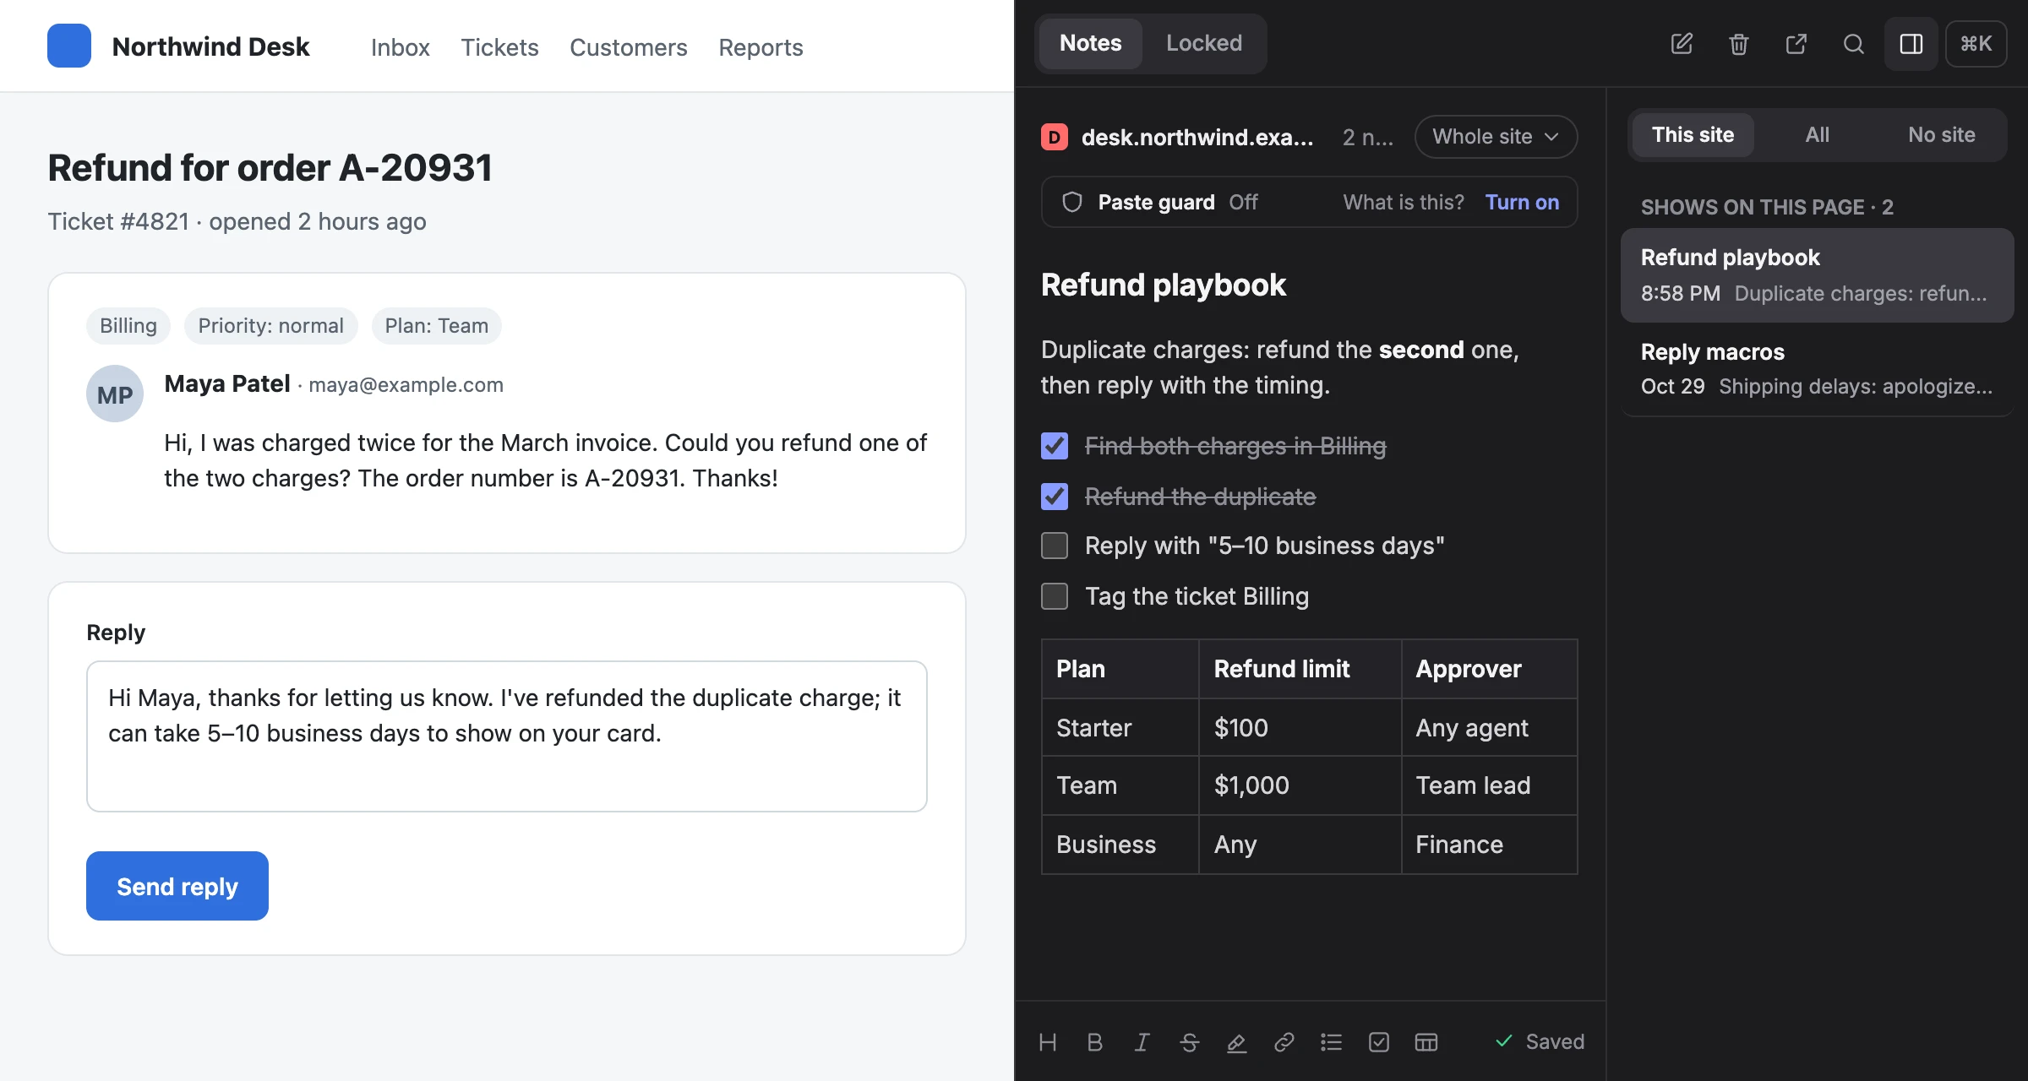2028x1081 pixels.
Task: Check 'Reply with 5–10 business days'
Action: [1055, 546]
